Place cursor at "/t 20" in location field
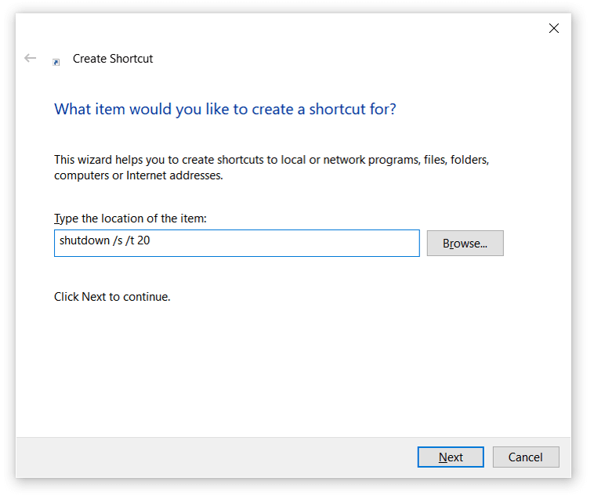The image size is (594, 495). 139,241
